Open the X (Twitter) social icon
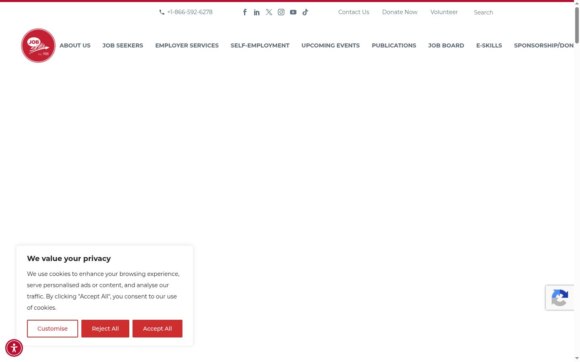Image resolution: width=580 pixels, height=362 pixels. [x=269, y=12]
